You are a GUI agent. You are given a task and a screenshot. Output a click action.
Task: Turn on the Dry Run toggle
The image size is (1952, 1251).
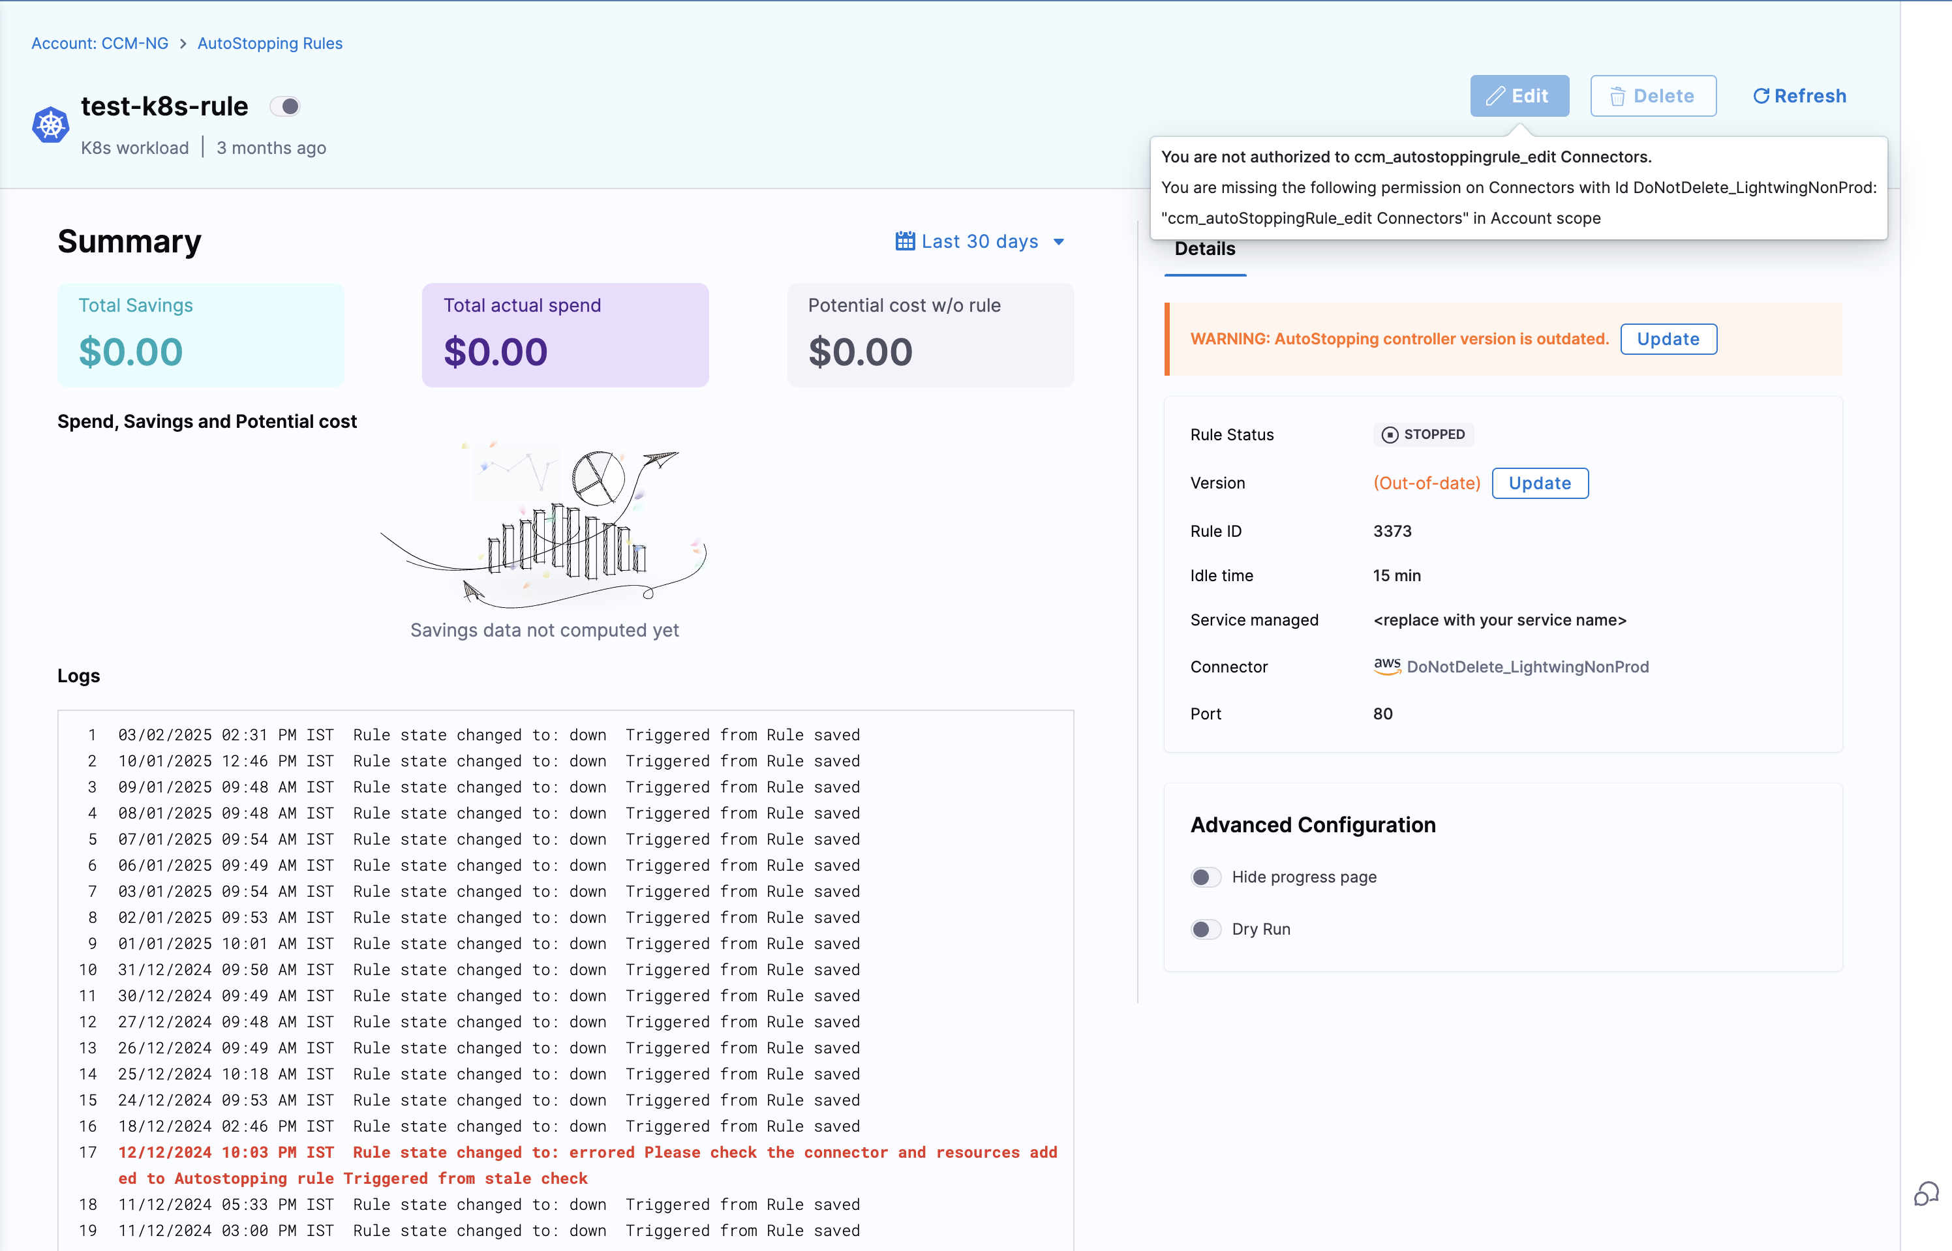1206,929
